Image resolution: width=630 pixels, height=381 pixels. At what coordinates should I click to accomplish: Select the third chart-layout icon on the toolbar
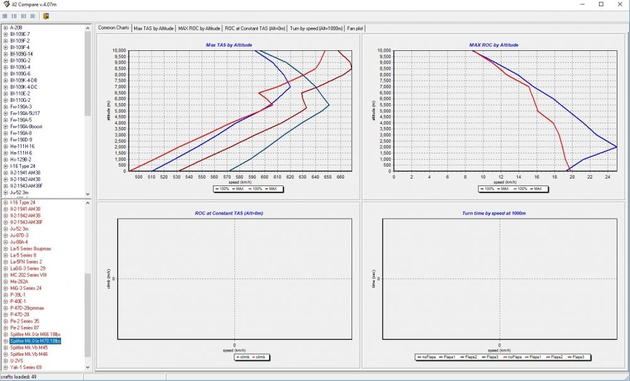23,15
